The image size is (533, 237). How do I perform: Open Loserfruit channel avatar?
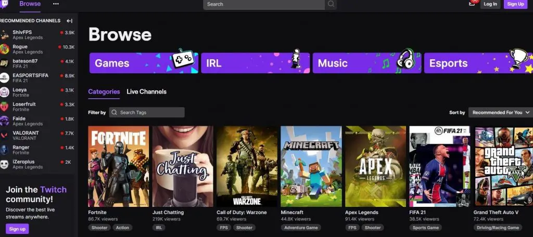(4, 107)
